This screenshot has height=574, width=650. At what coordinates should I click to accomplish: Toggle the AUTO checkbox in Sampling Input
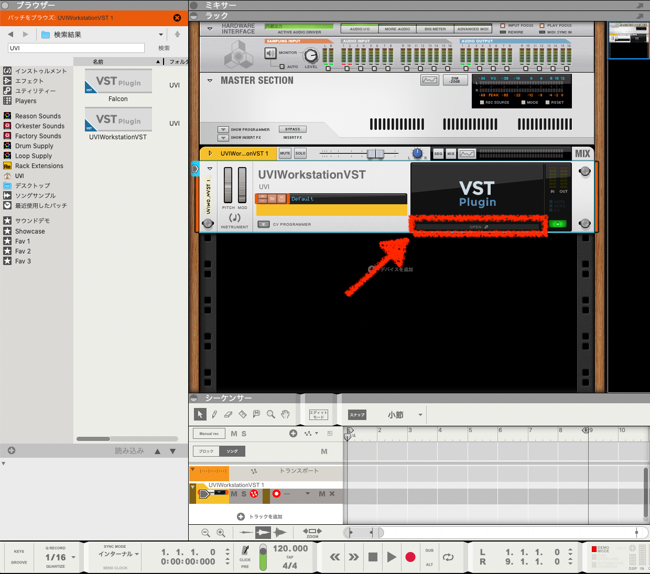click(282, 67)
